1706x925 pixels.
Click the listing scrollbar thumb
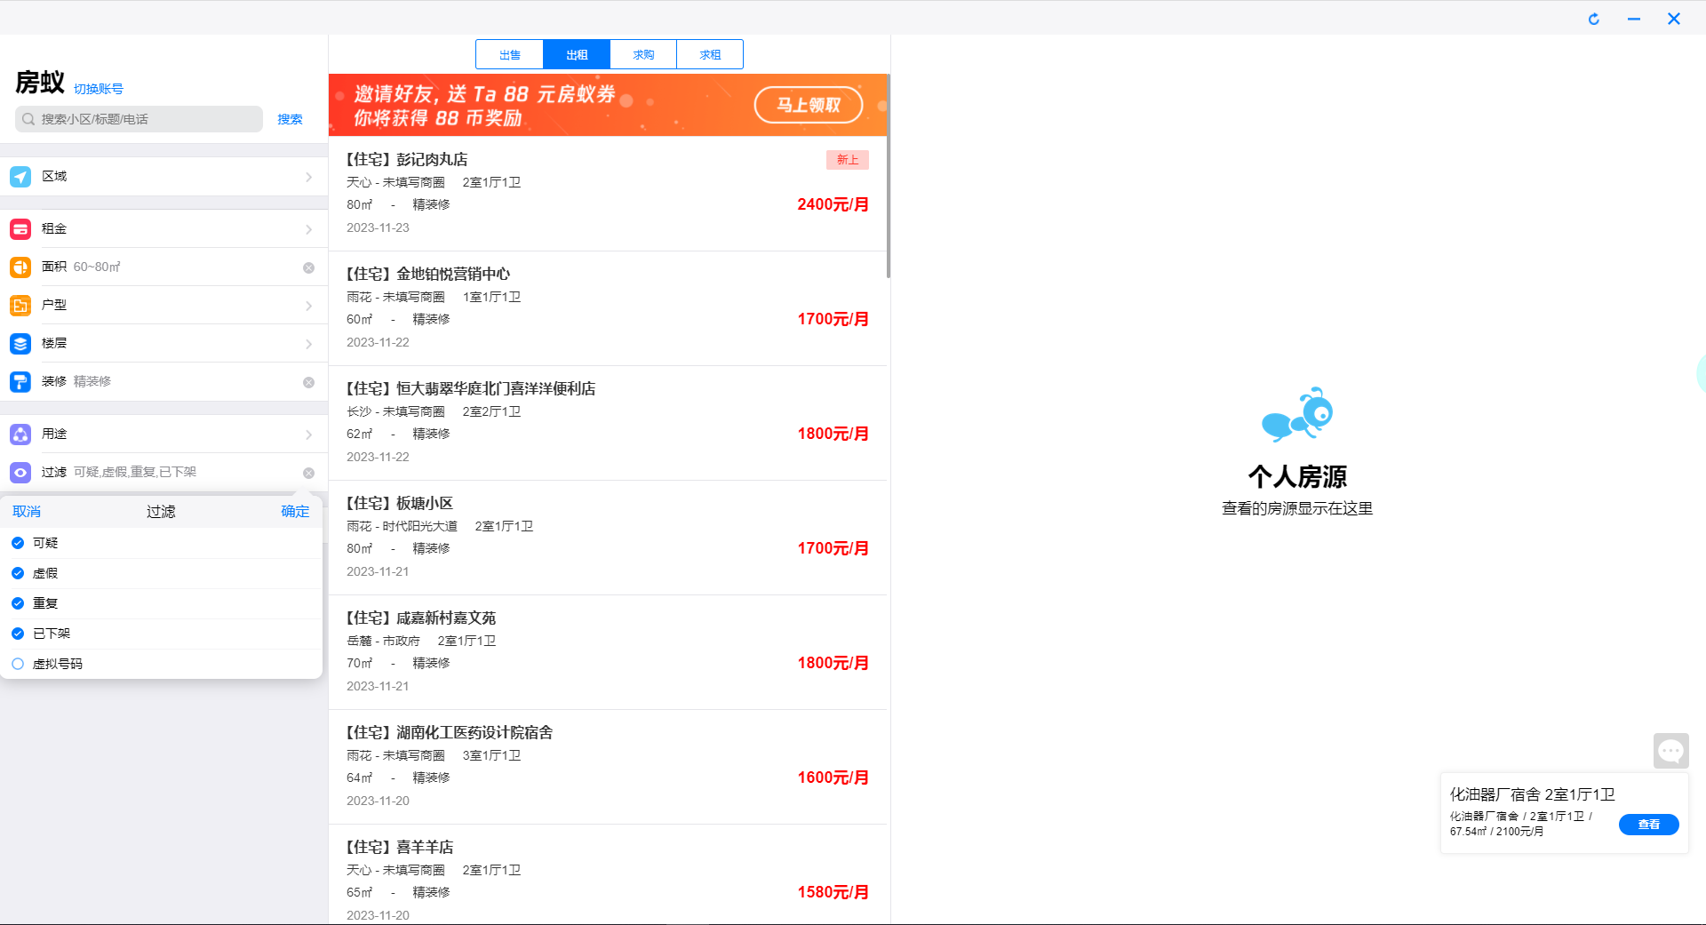coord(888,176)
